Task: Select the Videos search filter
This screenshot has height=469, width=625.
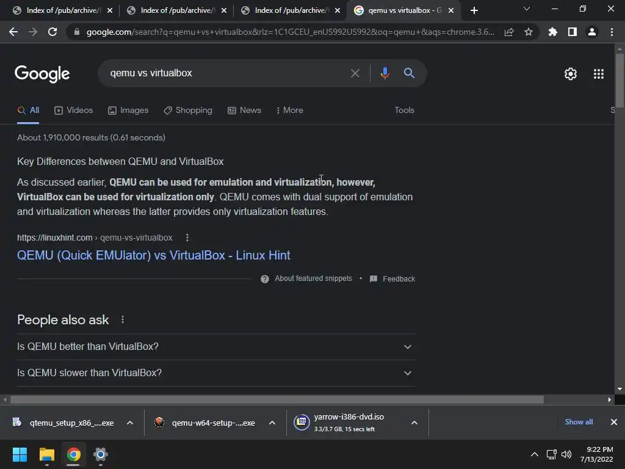Action: pos(74,111)
